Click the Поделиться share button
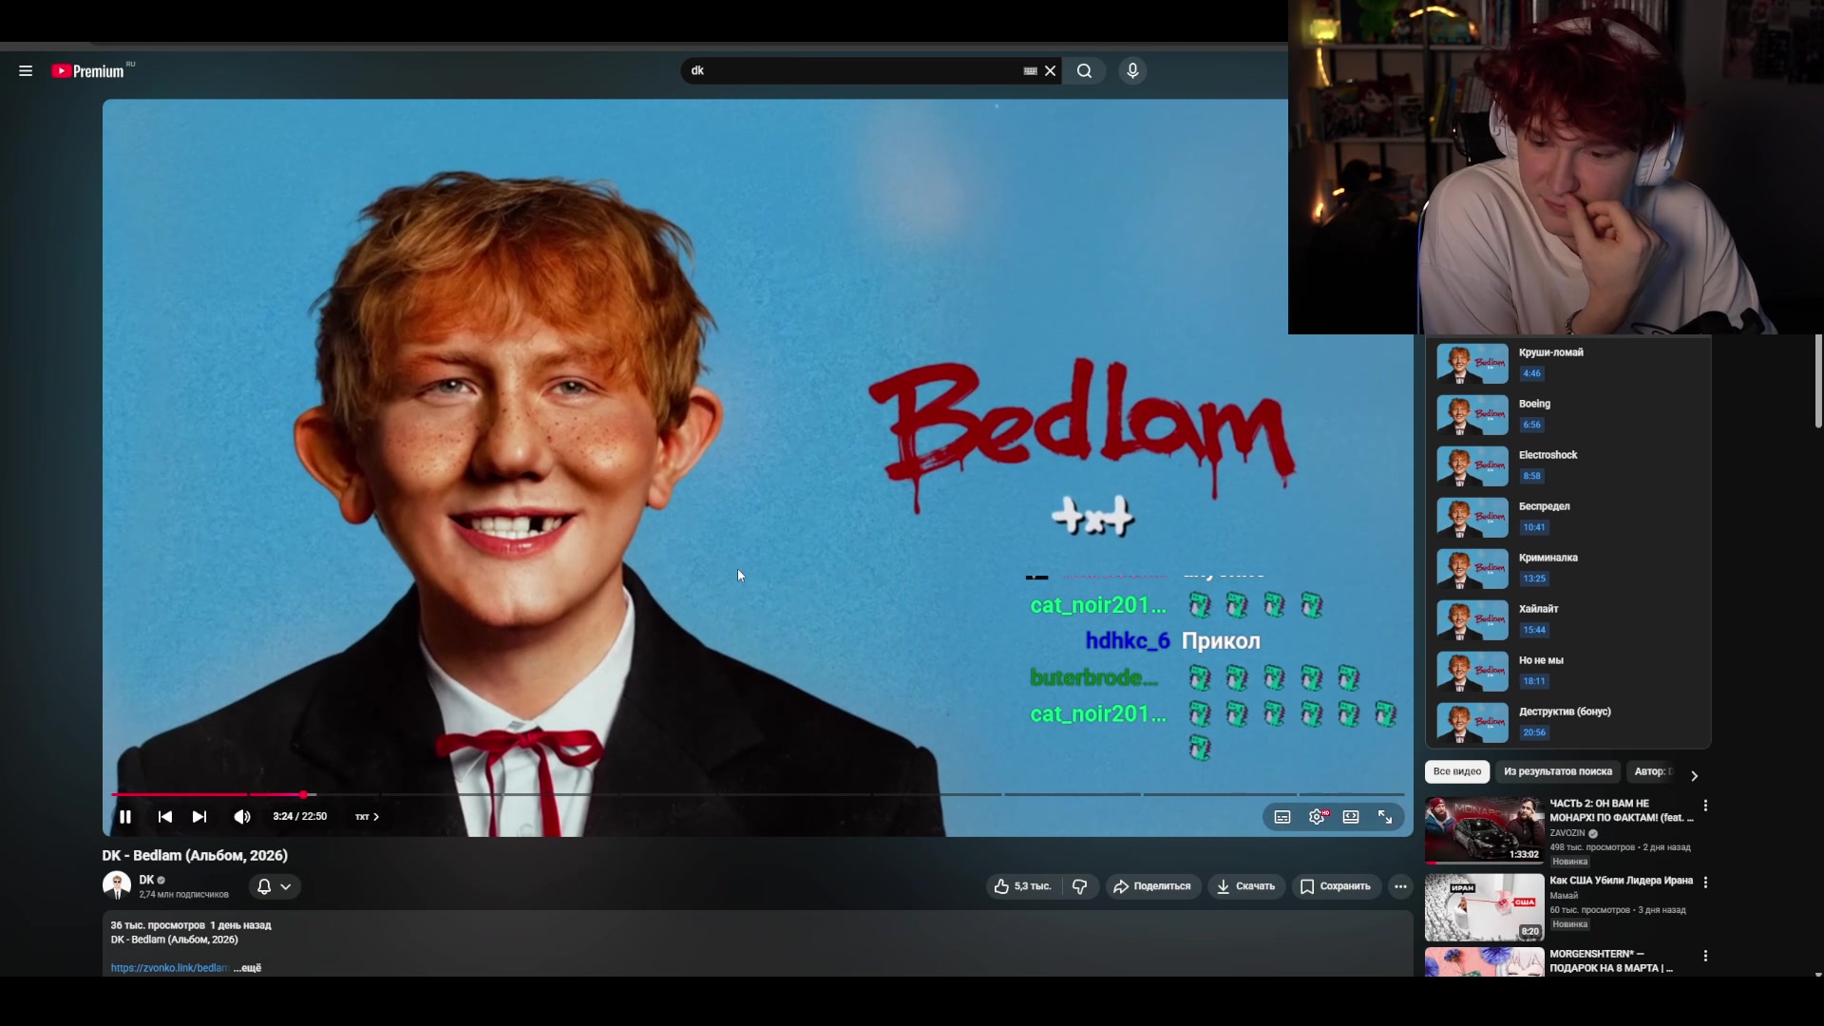Viewport: 1824px width, 1026px height. [1152, 886]
